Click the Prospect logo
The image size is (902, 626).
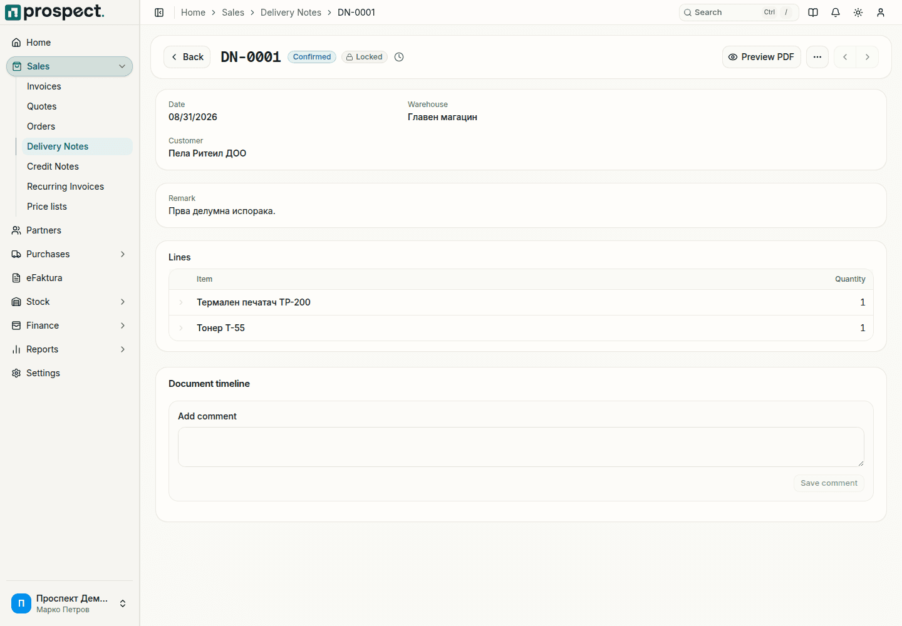coord(54,12)
